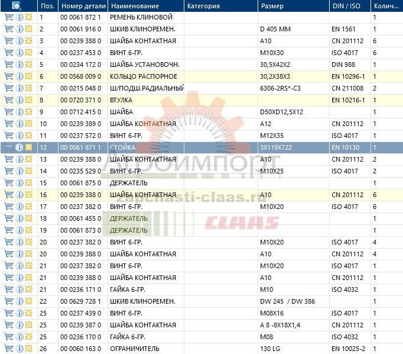Viewport: 403px width, 354px height.
Task: Add ШКИВ КЛИНОРЕМЕН. position 22 to cart
Action: coord(9,301)
